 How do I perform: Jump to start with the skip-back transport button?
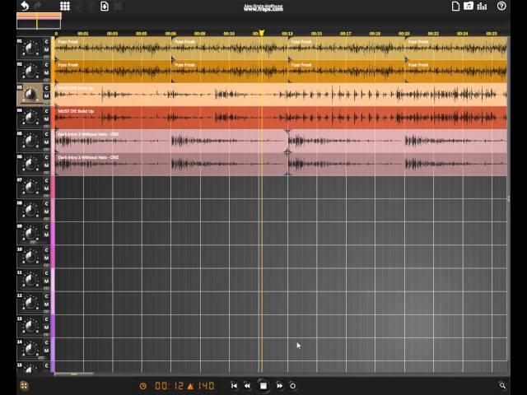(234, 386)
